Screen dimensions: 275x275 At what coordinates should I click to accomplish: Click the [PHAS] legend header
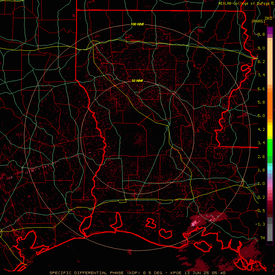(258, 21)
